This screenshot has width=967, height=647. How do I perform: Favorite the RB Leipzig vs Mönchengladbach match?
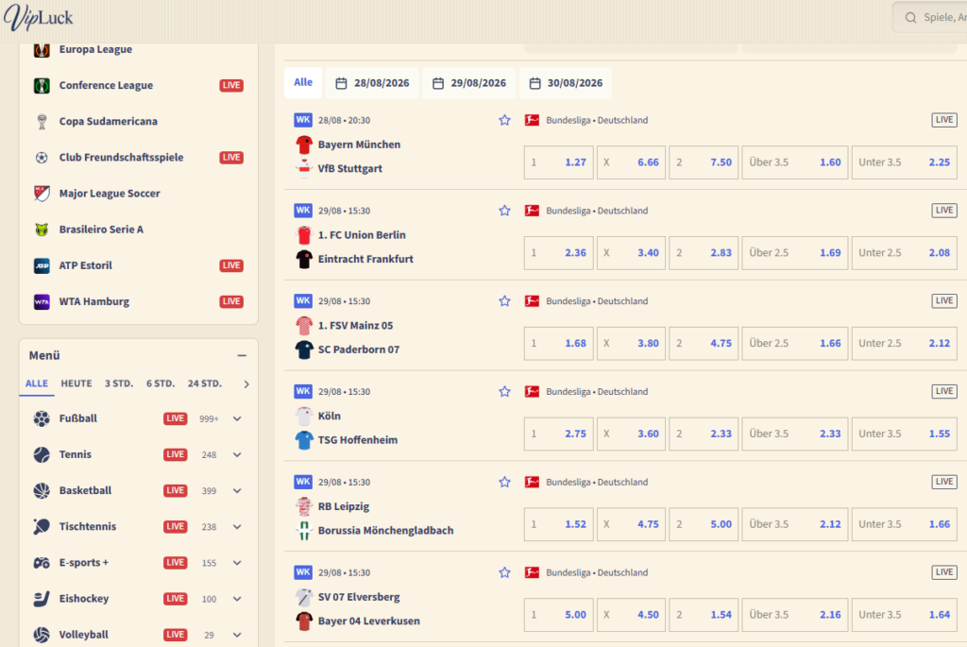(504, 483)
